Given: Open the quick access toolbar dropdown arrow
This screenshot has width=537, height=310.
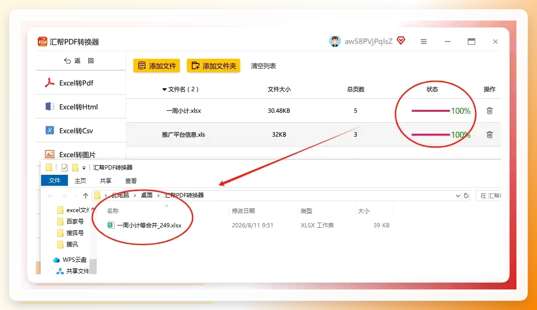Looking at the screenshot, I should click(84, 168).
